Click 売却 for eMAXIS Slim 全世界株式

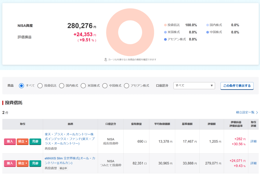tap(35, 163)
